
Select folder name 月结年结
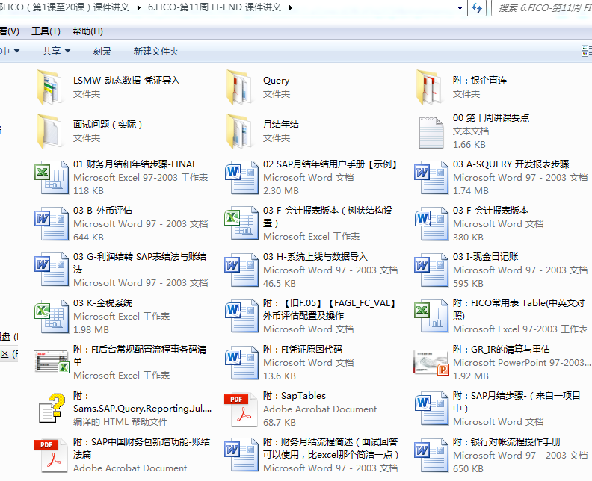[281, 124]
